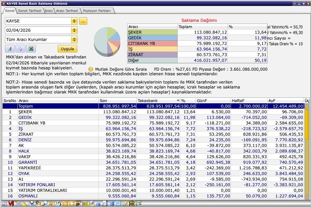Open the red M icon in bottom toolbar
Screen dimensions: 312x208
(x=11, y=204)
